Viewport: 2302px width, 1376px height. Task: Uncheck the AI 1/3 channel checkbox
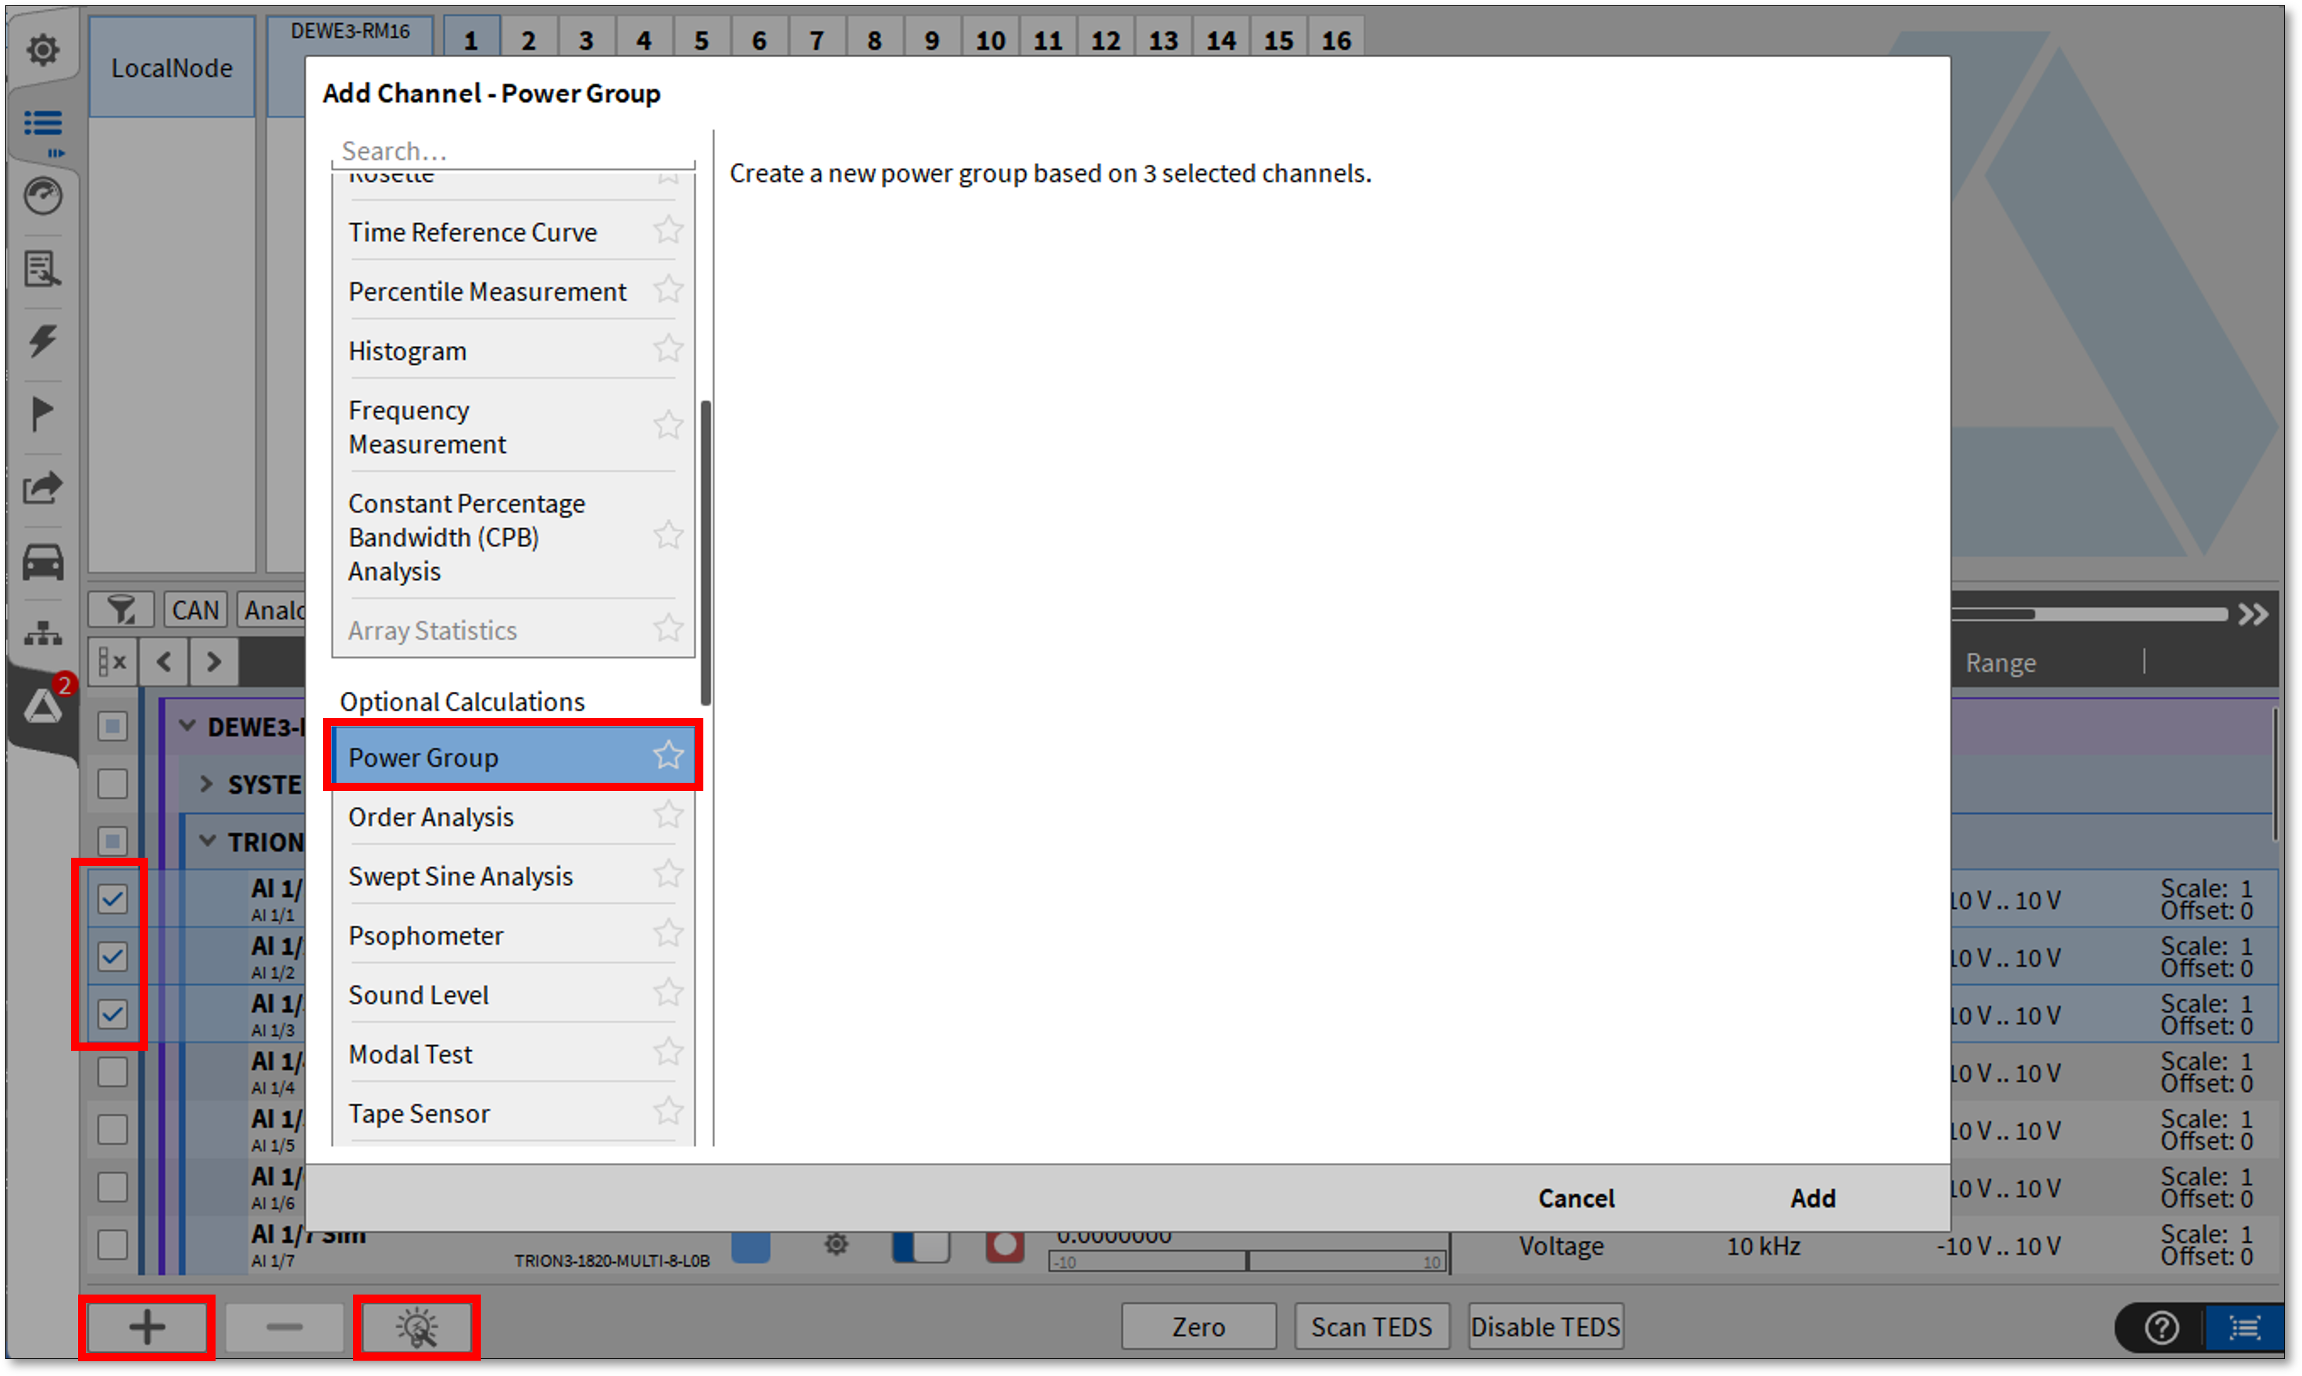click(112, 1014)
